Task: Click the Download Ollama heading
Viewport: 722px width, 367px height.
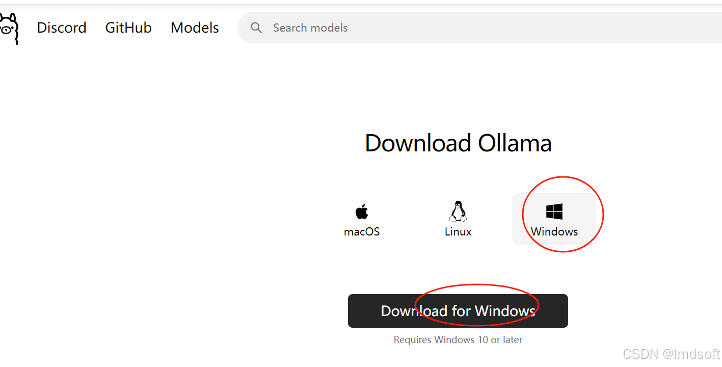Action: point(458,143)
